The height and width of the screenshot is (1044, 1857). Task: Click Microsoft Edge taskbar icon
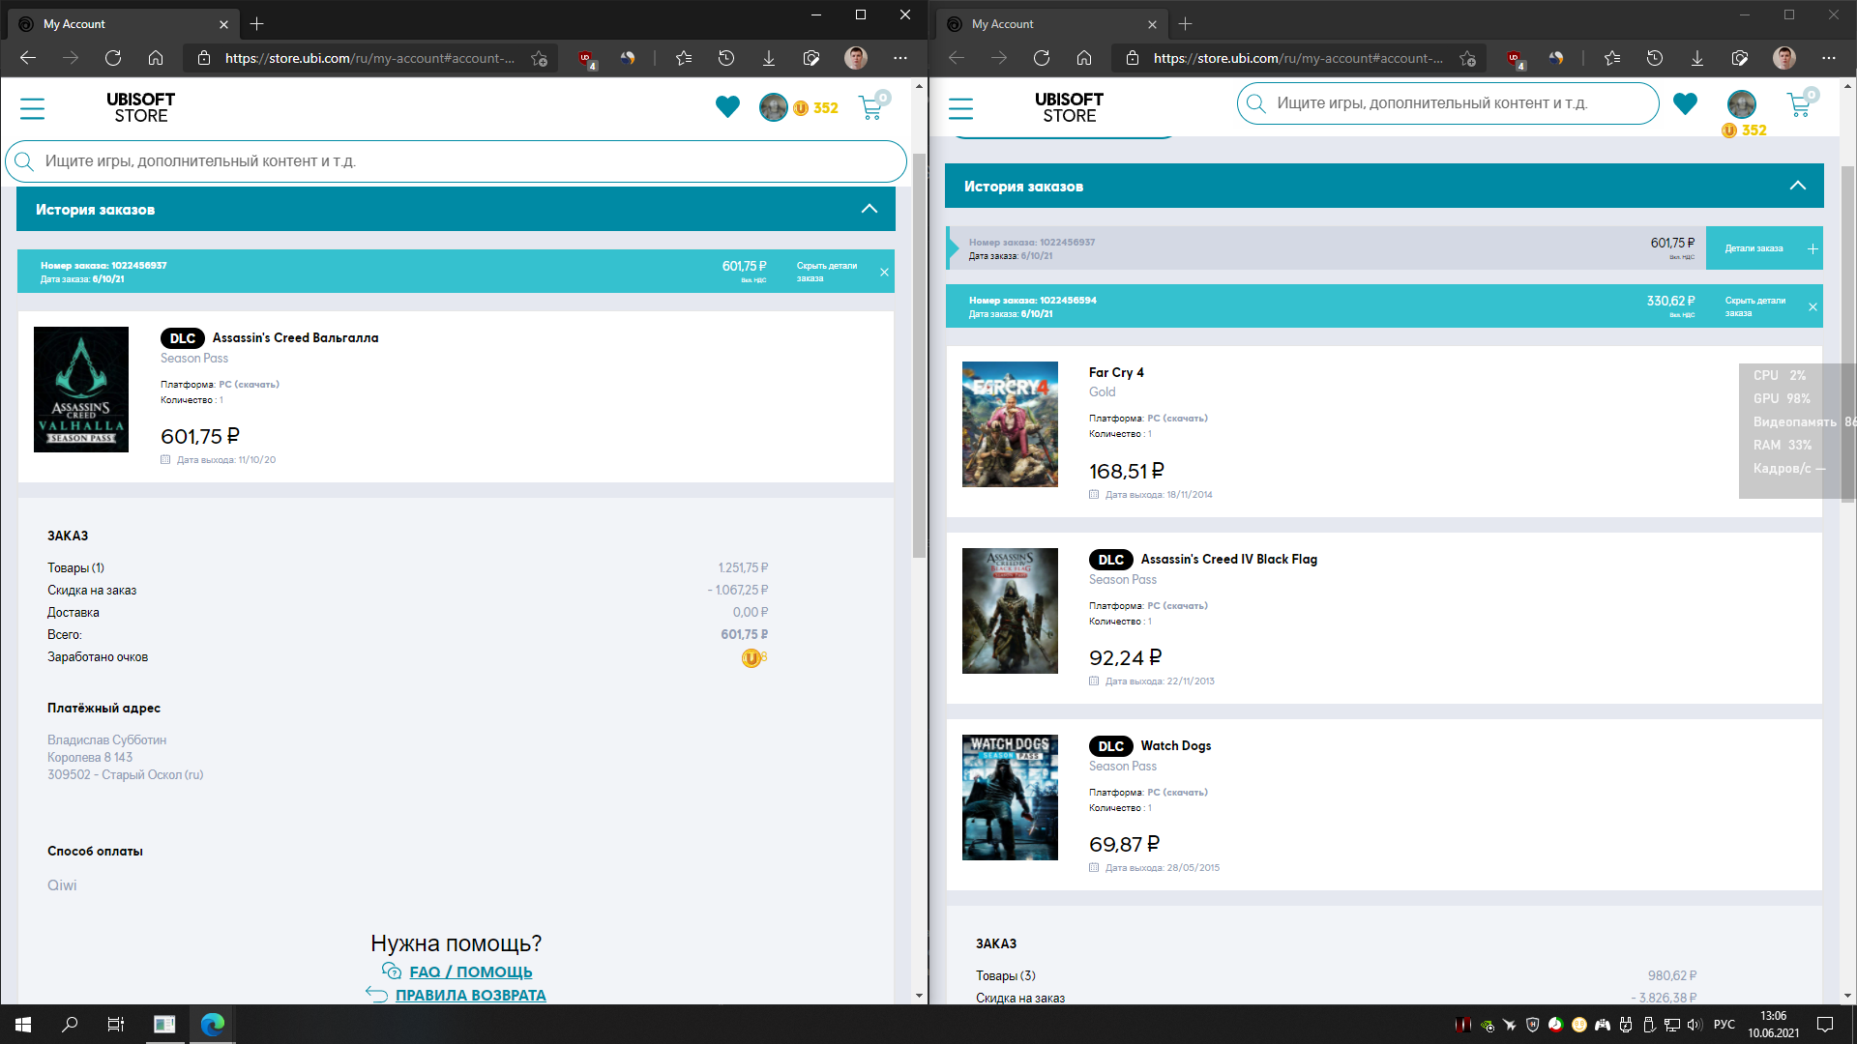(x=212, y=1025)
